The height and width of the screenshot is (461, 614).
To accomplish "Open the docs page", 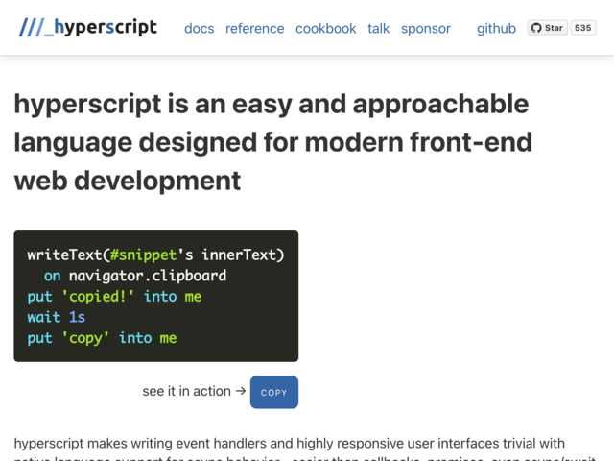I will point(199,29).
